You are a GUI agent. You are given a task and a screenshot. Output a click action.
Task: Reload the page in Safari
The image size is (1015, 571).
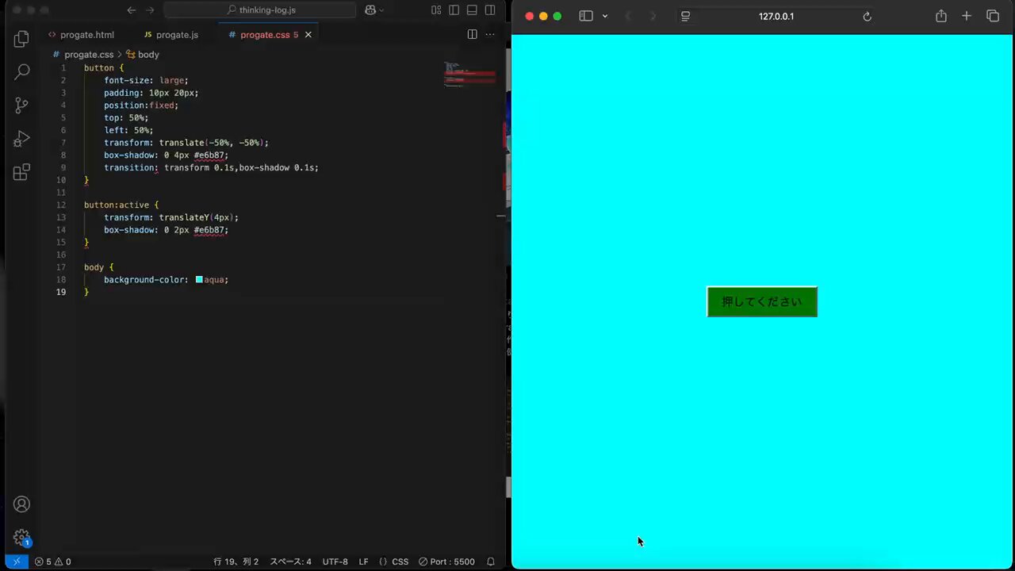click(867, 17)
